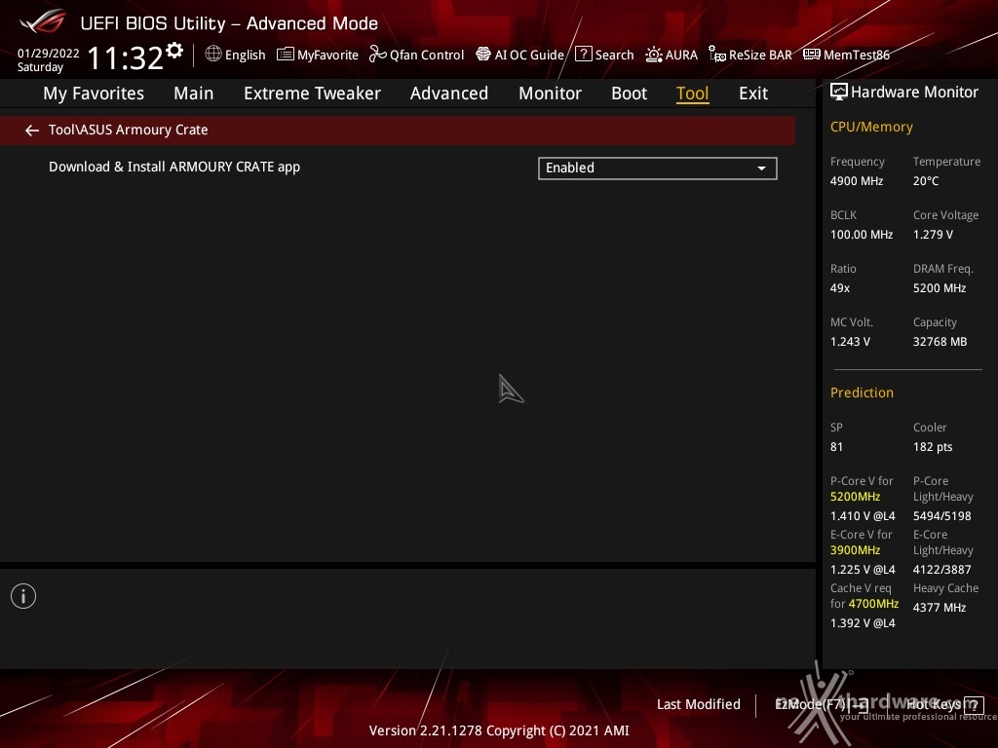Click the Version 2.21.1278 copyright text
998x748 pixels.
point(499,730)
